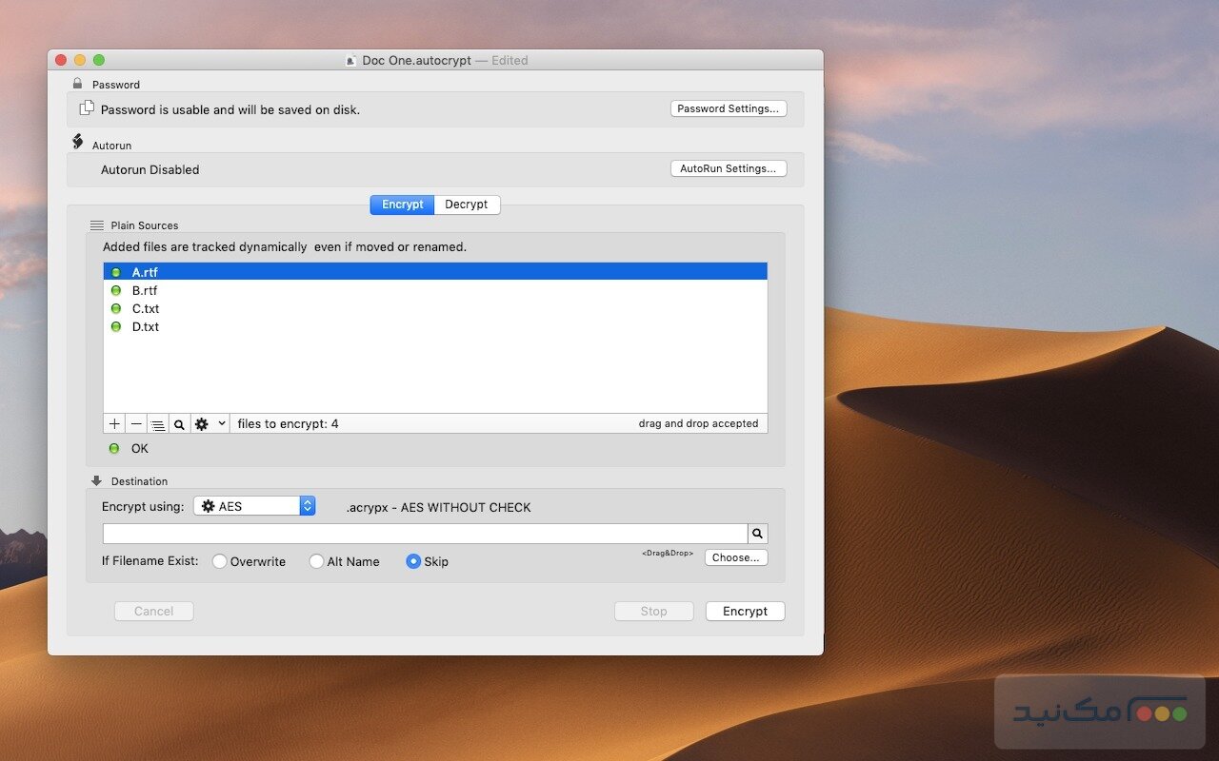Click the remove file minus icon
The height and width of the screenshot is (761, 1219).
tap(135, 423)
